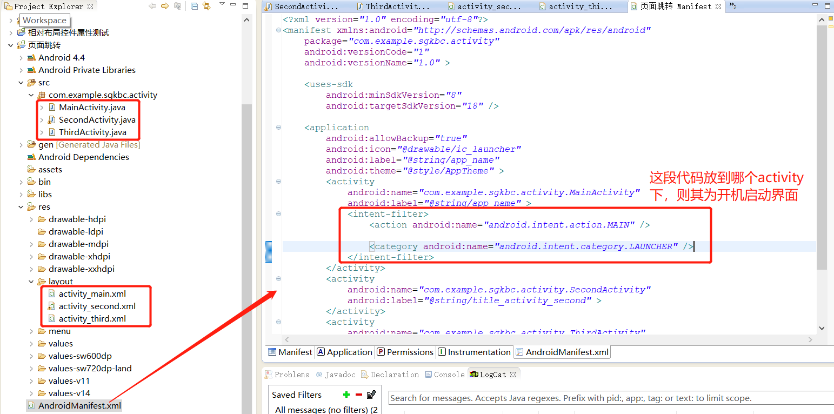Open the Permissions bottom editor page
The height and width of the screenshot is (414, 834).
click(405, 352)
